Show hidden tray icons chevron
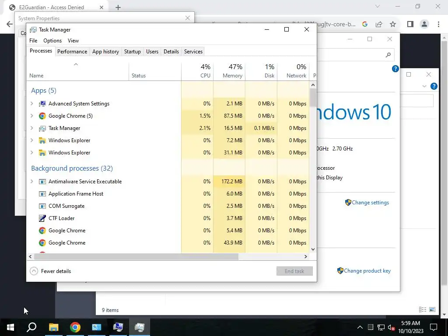 (x=360, y=327)
